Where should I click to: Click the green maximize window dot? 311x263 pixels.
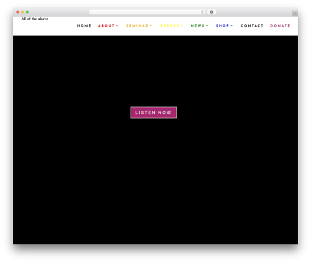pos(27,12)
